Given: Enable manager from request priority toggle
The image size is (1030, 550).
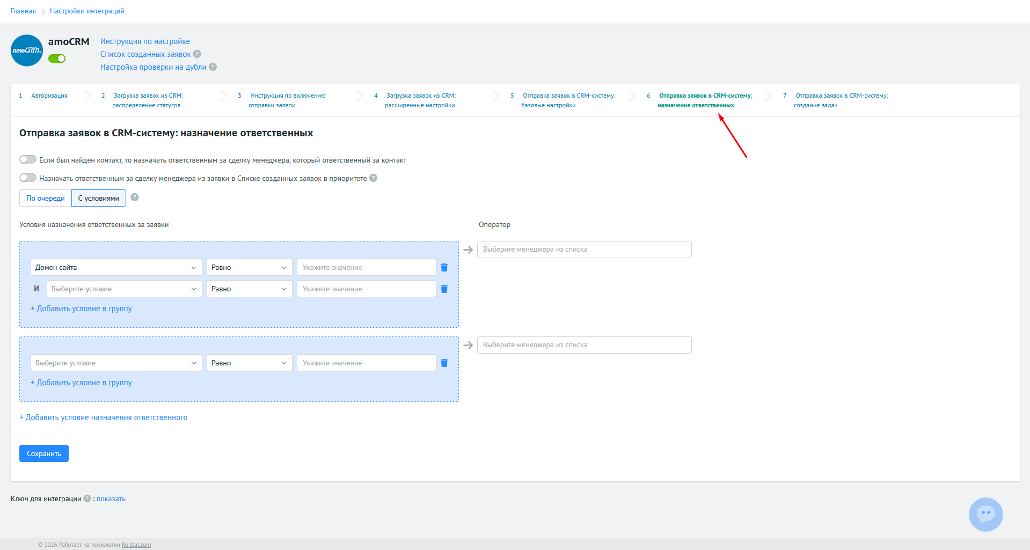Looking at the screenshot, I should click(28, 178).
